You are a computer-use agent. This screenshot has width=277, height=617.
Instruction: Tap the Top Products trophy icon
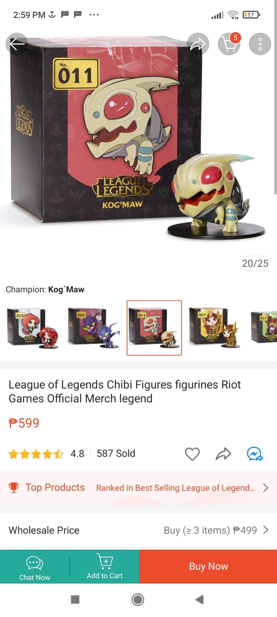click(x=14, y=487)
